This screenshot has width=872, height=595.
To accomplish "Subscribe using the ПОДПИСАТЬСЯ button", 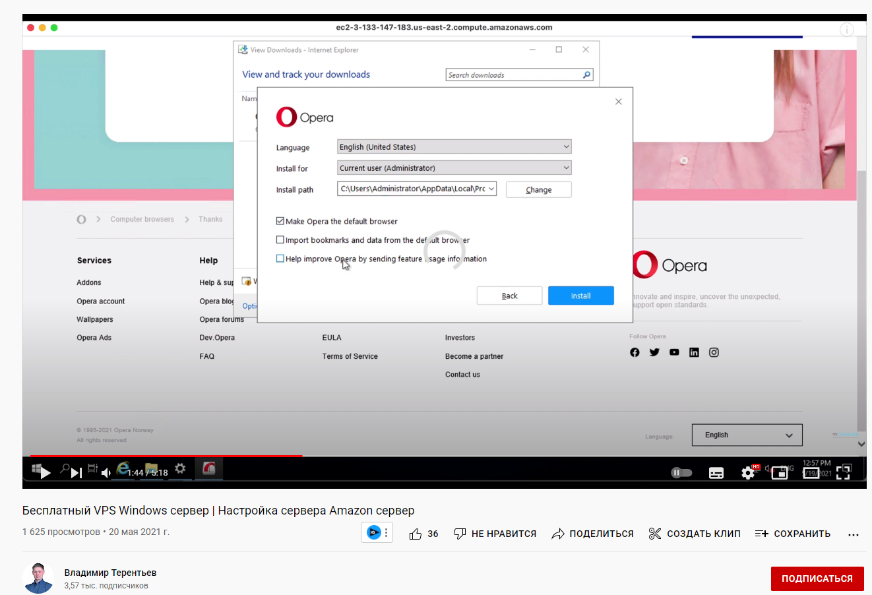I will (x=817, y=579).
